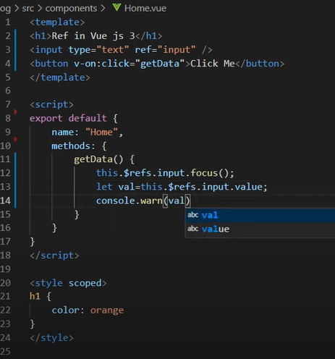Image resolution: width=335 pixels, height=359 pixels.
Task: Click the red marker near line 10
Action: (15, 139)
